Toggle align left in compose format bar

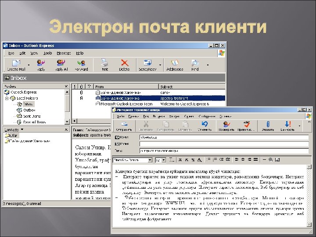237,160
